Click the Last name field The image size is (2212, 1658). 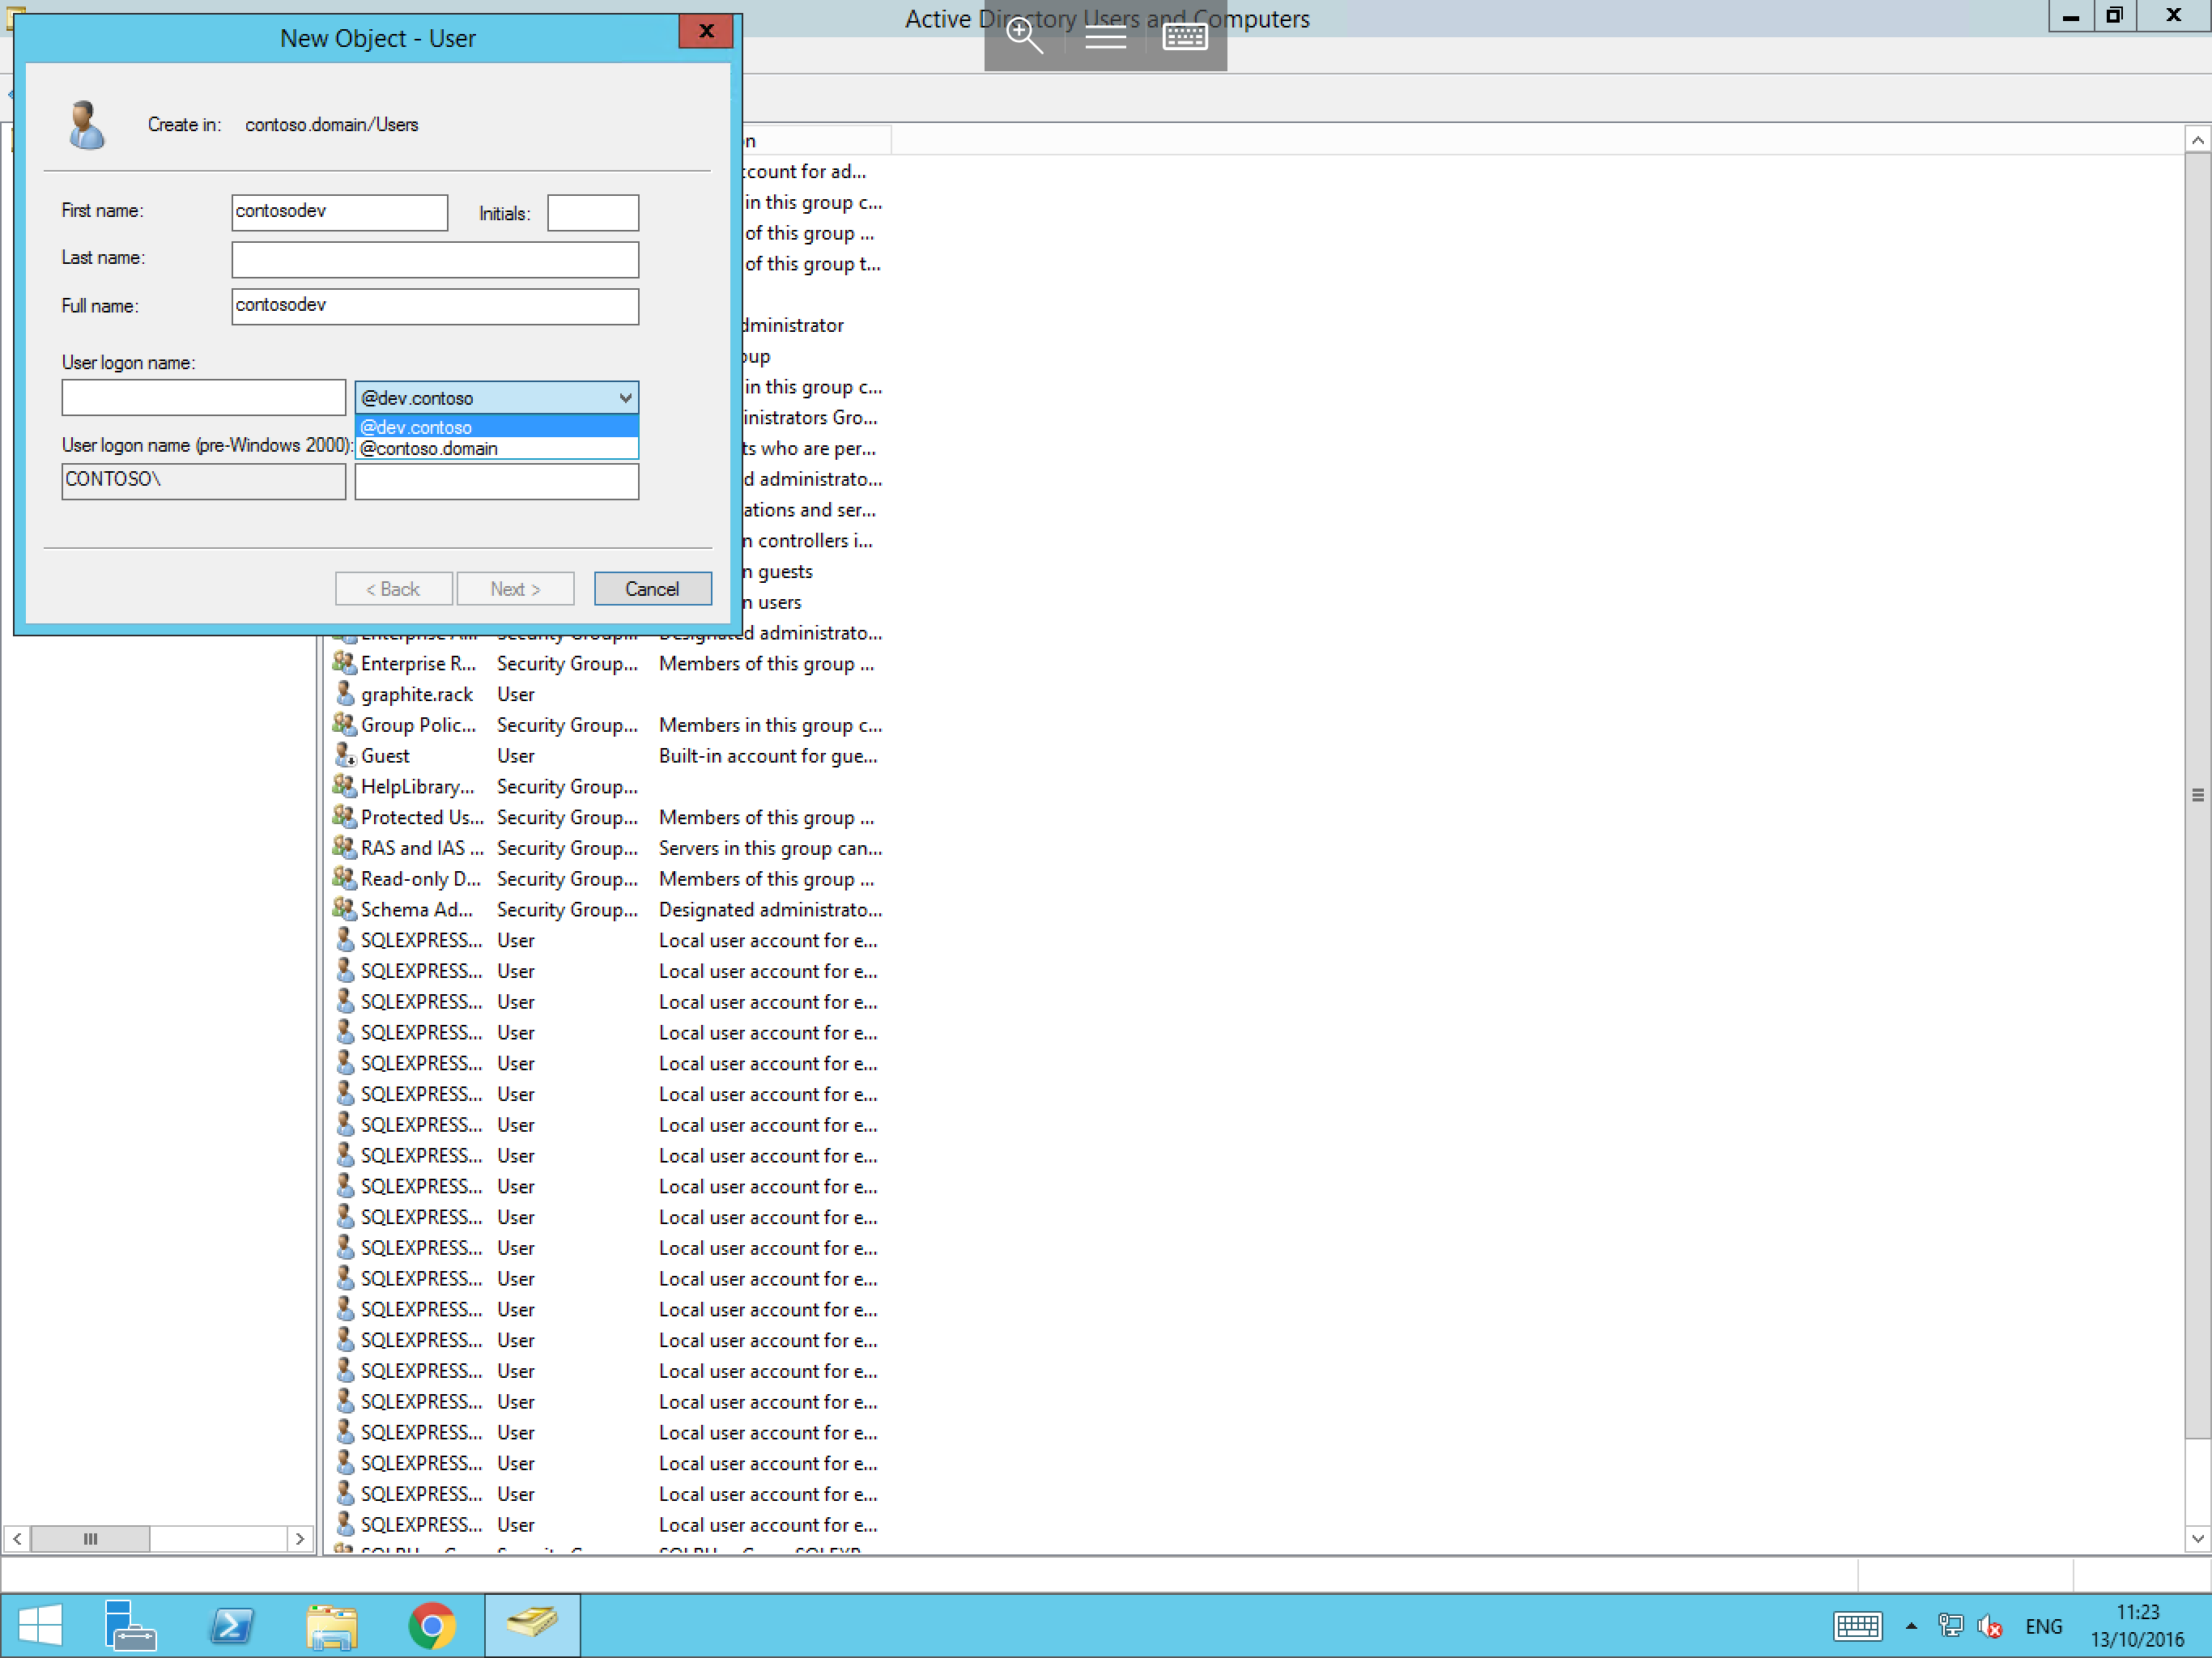(x=435, y=259)
